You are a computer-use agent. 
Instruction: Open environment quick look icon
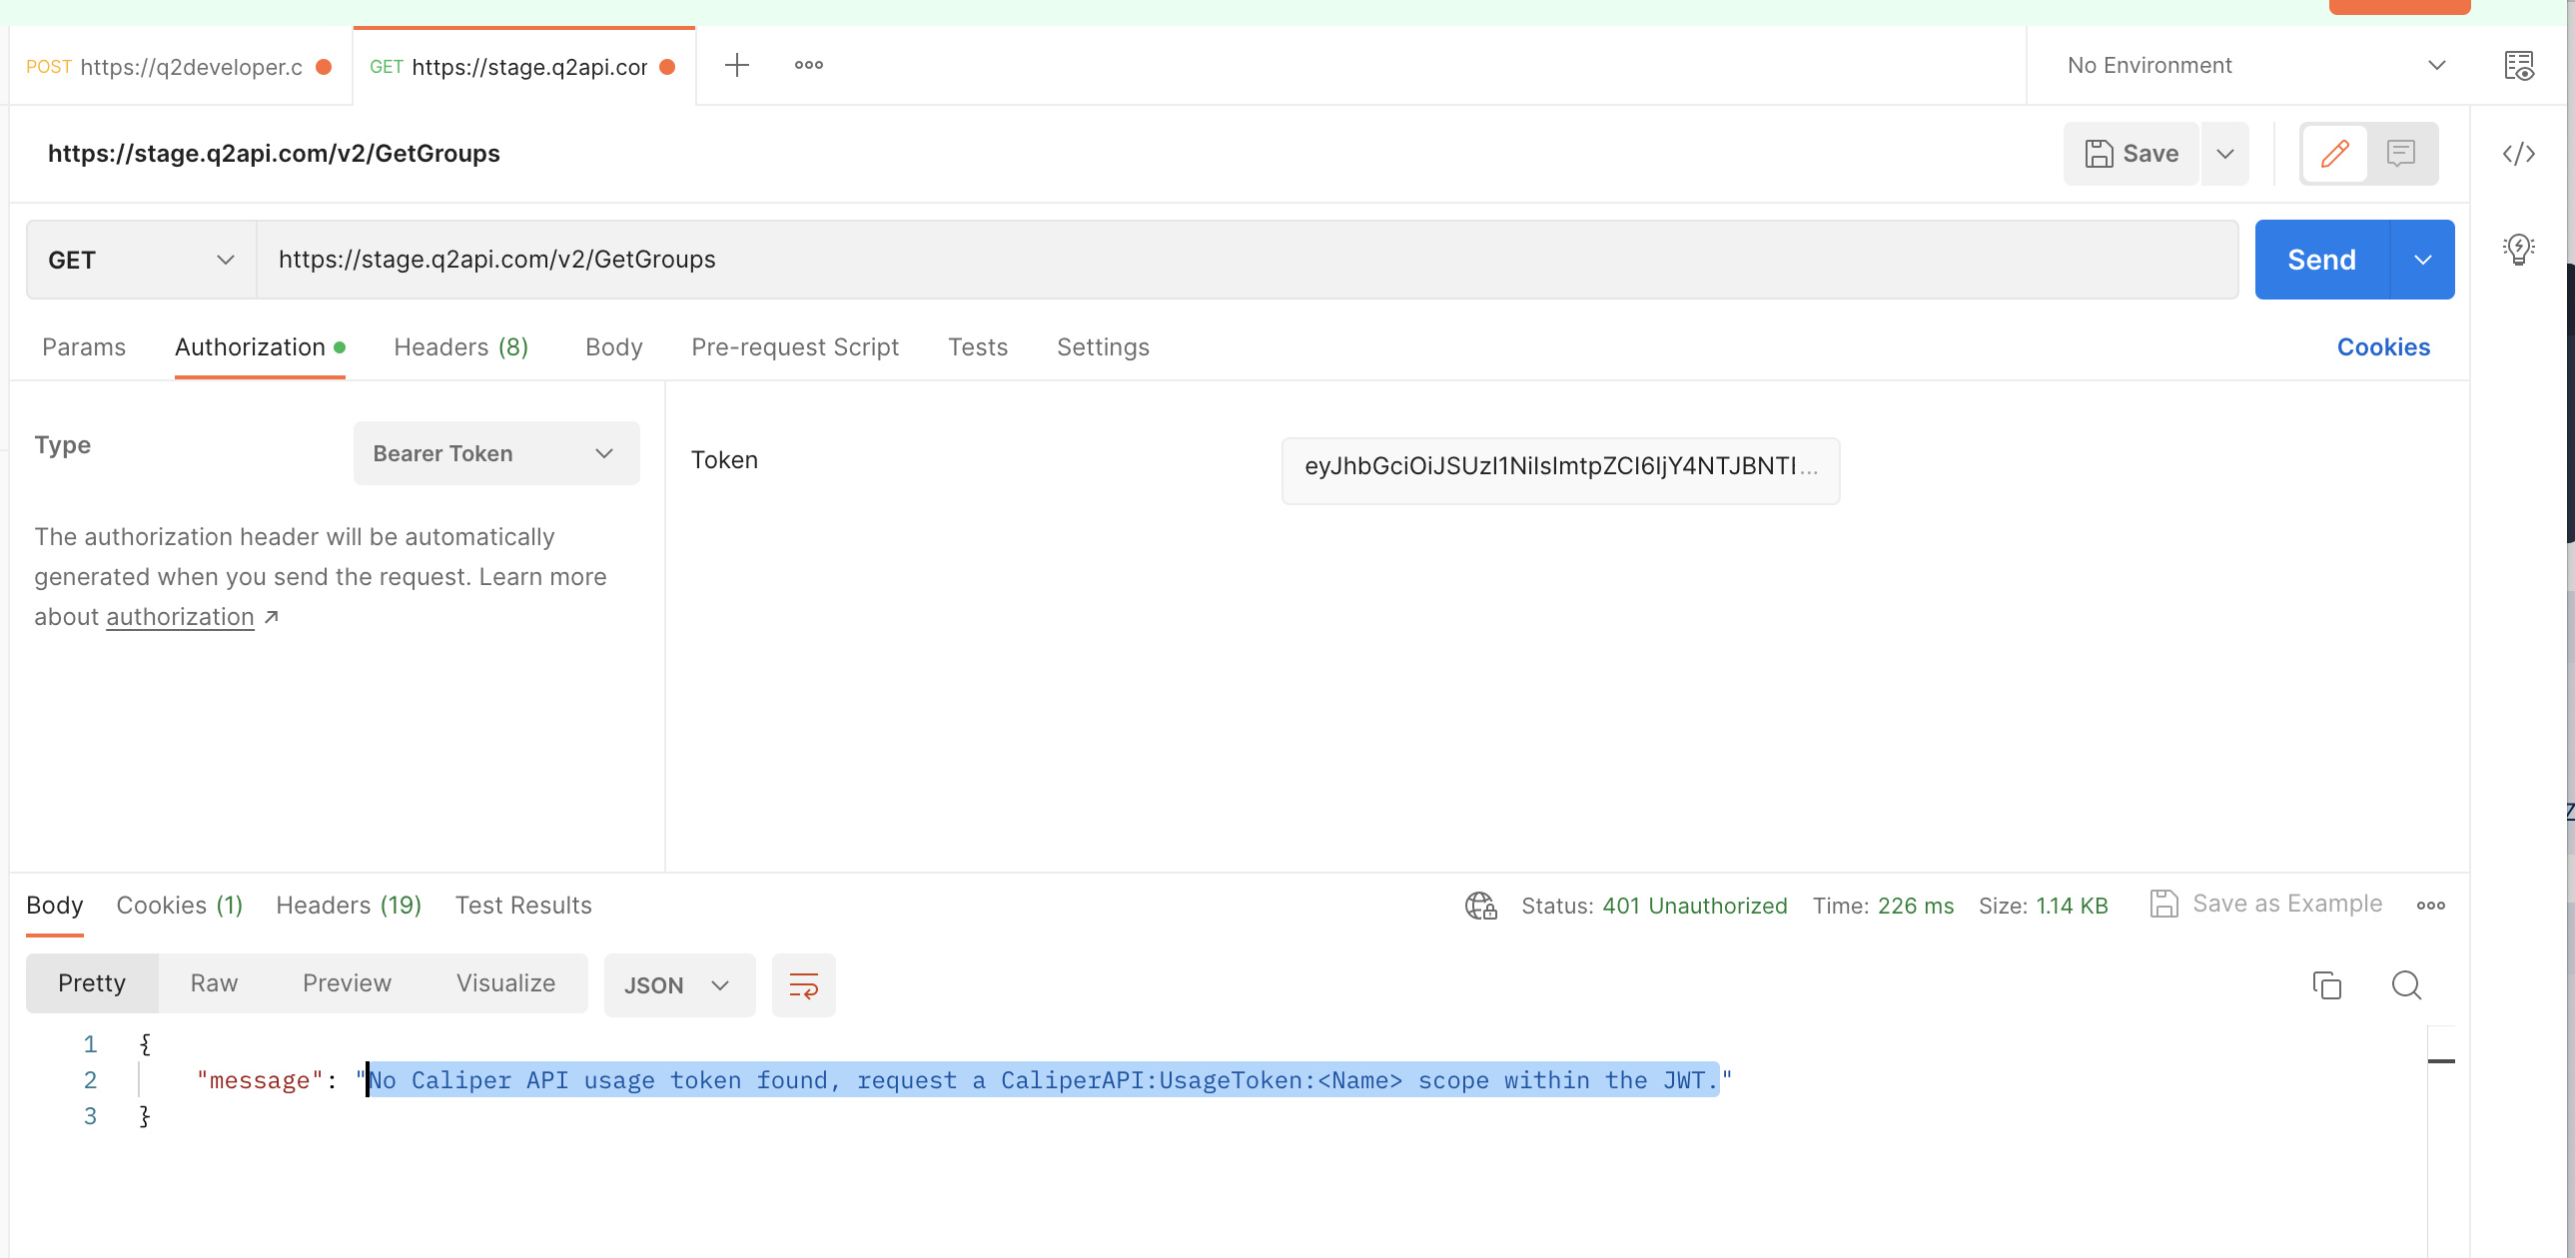[2518, 66]
